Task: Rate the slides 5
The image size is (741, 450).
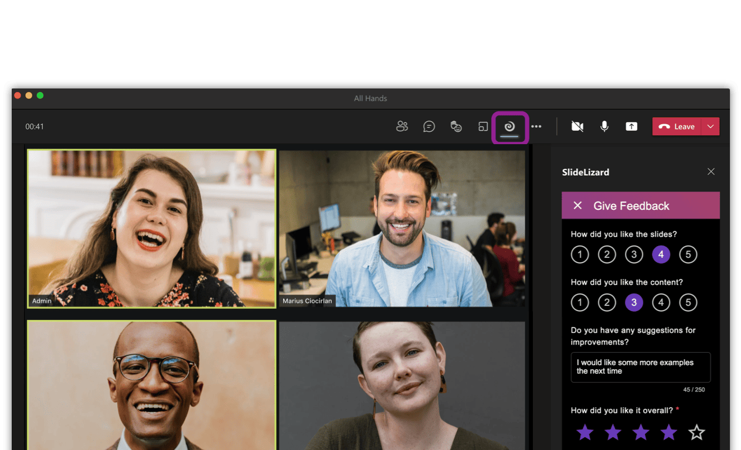Action: (688, 254)
